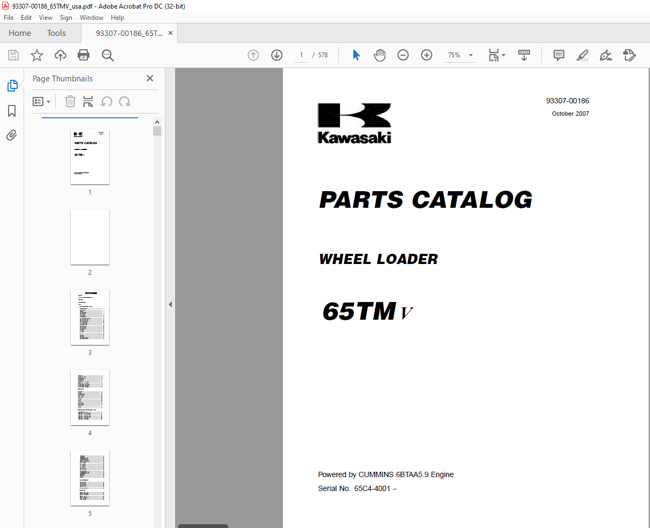Activate the Hand pan tool
Screen dimensions: 650x528
pos(380,55)
